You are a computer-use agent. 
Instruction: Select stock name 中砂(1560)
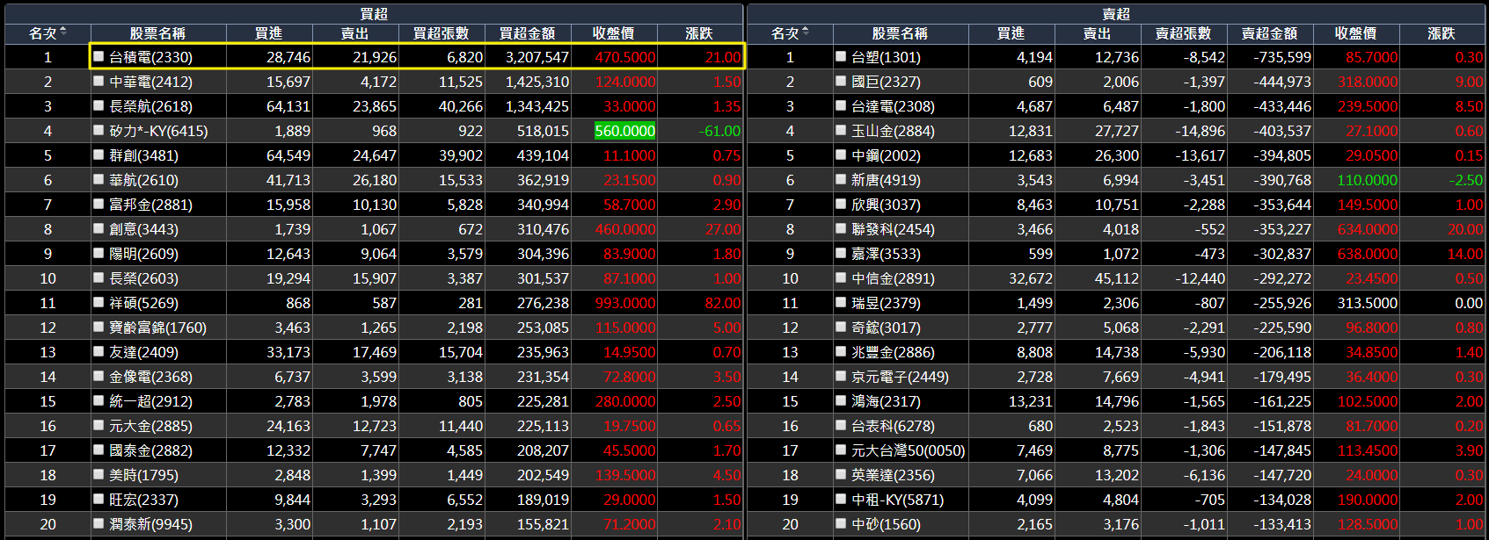[886, 524]
